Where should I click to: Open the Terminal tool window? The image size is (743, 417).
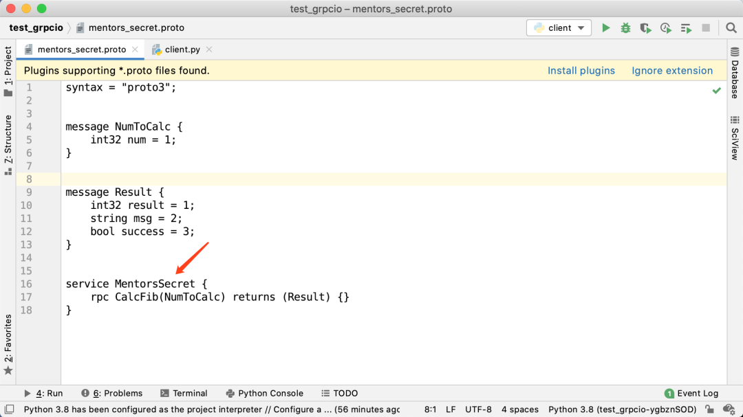pos(184,394)
